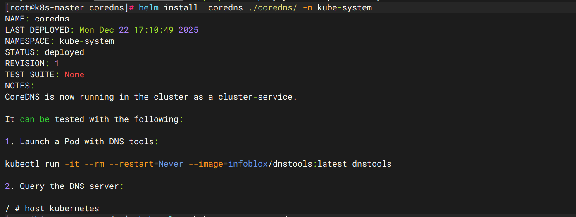Click the "host kubernetes" command text
This screenshot has height=217, width=576.
click(x=62, y=209)
